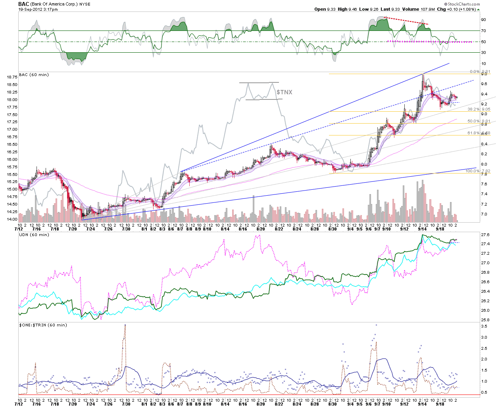Viewport: 496px width, 408px height.
Task: Click the 9.6 value on the right price axis
Action: pos(484,84)
